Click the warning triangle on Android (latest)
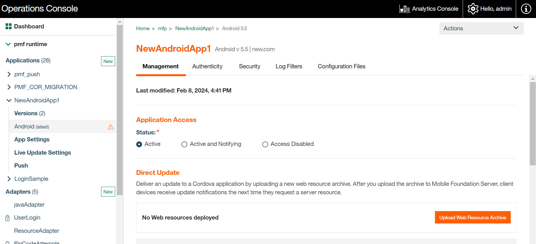 click(111, 127)
